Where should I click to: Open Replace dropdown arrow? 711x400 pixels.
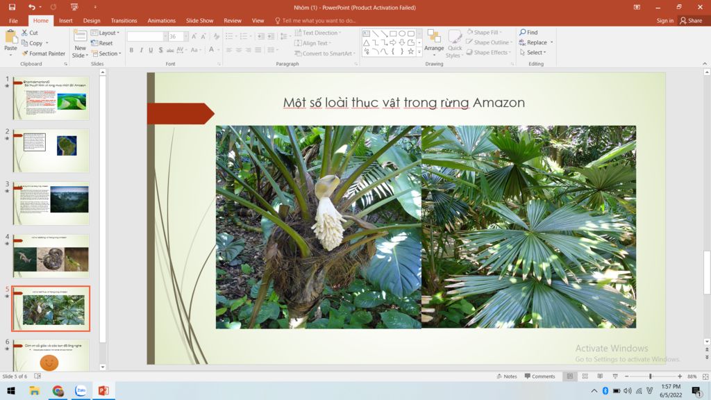(x=552, y=42)
